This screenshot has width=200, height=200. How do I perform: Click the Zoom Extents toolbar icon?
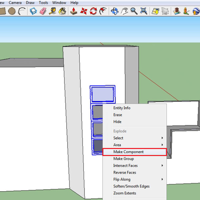coord(144,11)
